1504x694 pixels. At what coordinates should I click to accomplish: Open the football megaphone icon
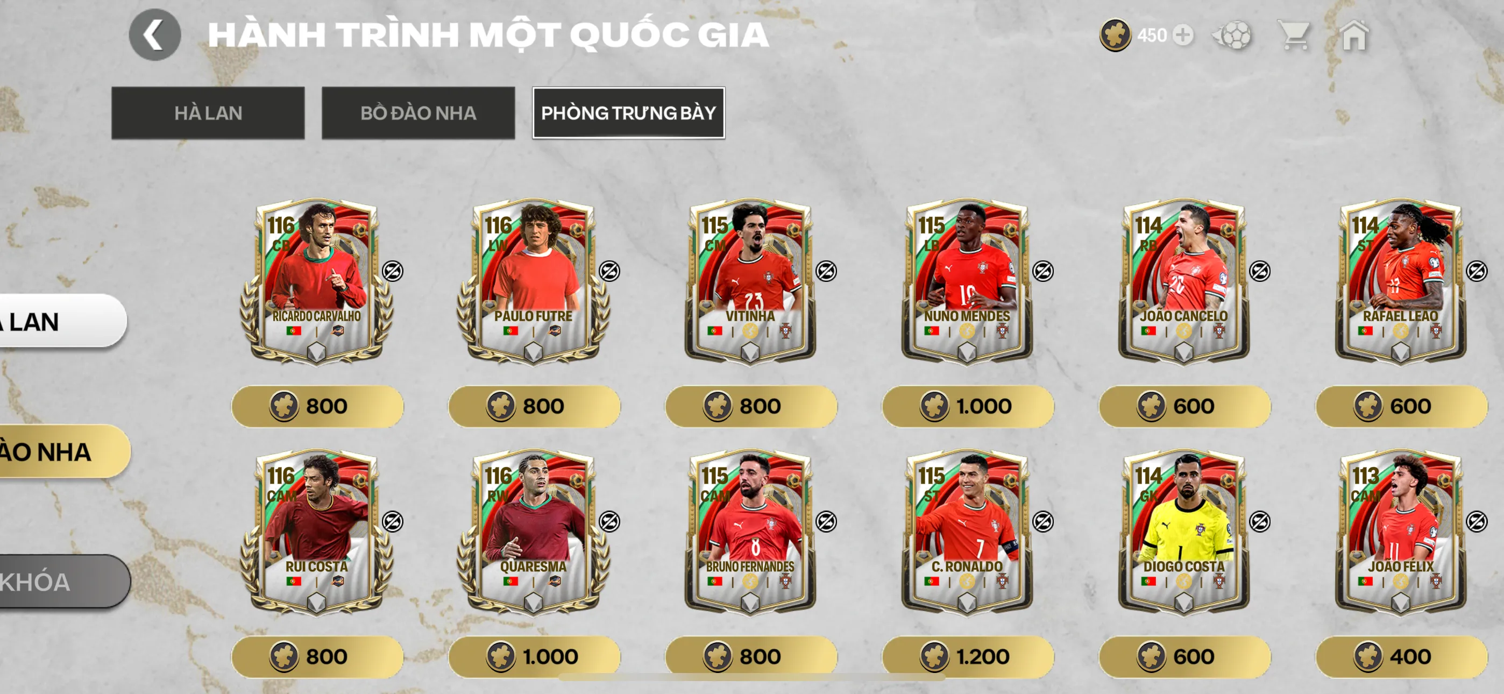1232,36
